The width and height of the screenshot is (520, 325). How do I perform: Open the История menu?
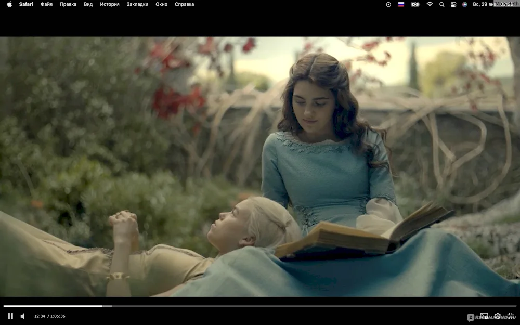pyautogui.click(x=110, y=4)
